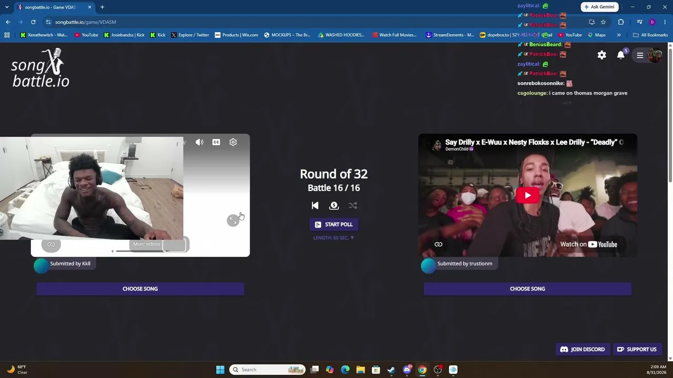
Task: Reload the current page
Action: 33,22
